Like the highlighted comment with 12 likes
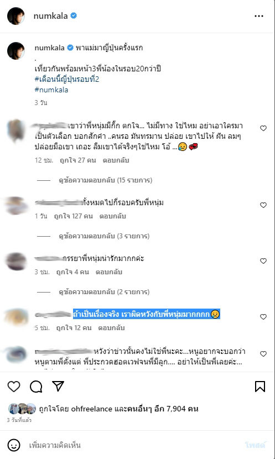This screenshot has width=275, height=459. click(263, 317)
